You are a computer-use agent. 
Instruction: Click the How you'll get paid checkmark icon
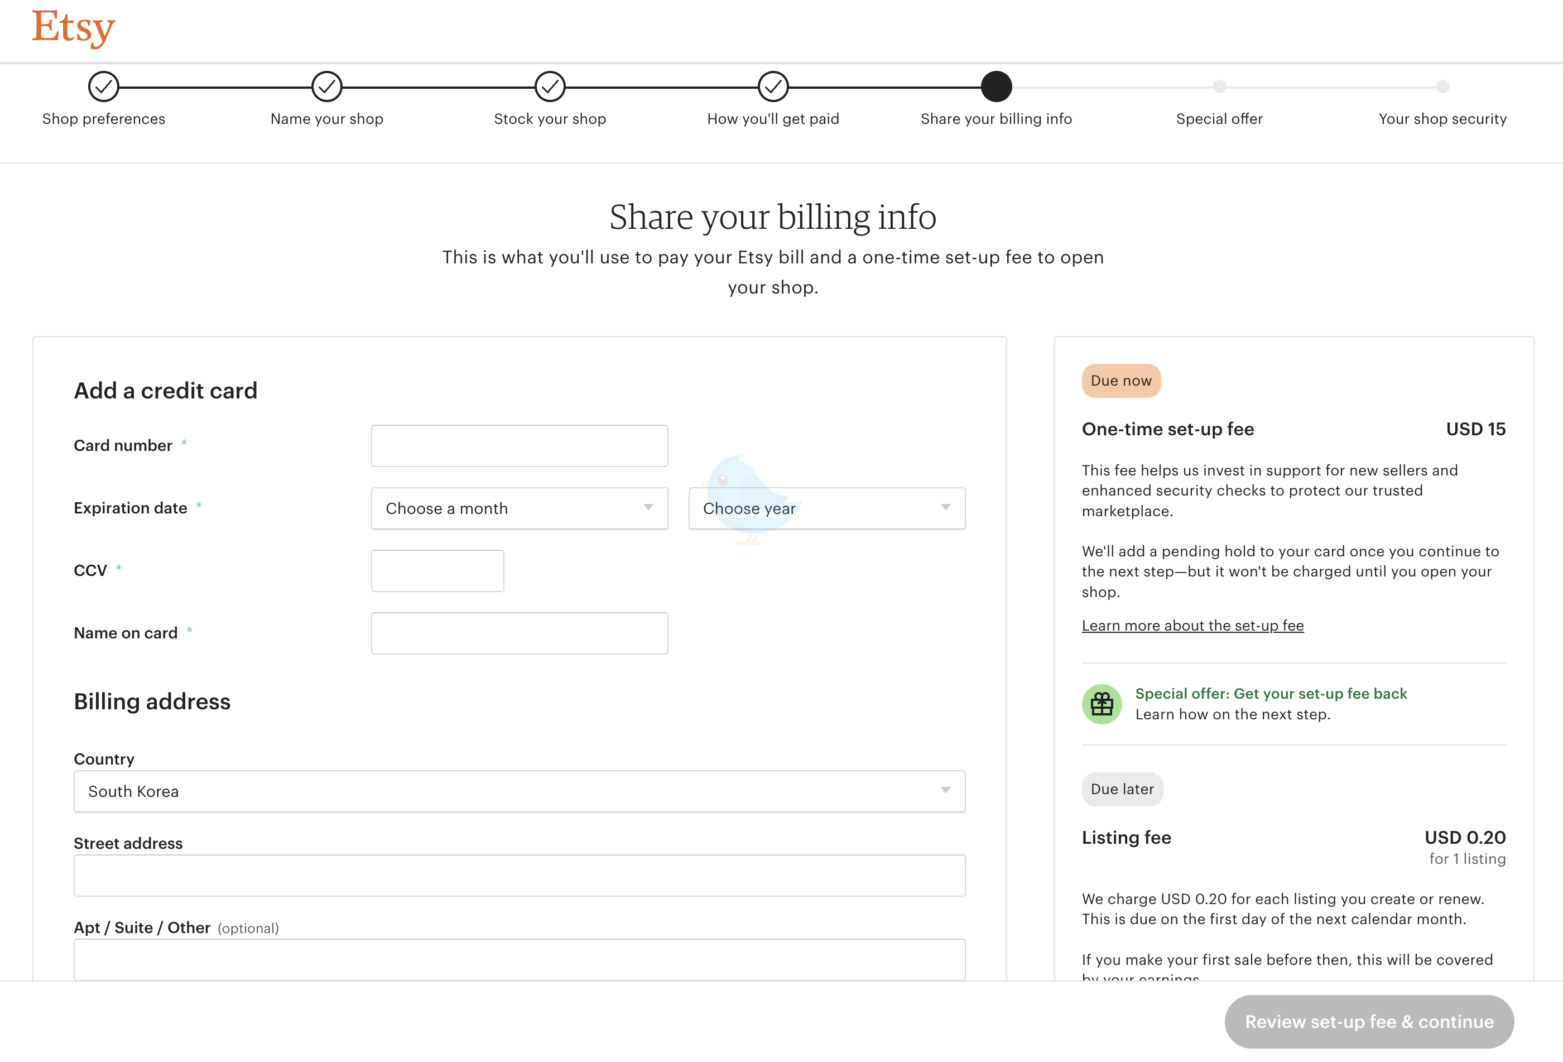(x=773, y=87)
